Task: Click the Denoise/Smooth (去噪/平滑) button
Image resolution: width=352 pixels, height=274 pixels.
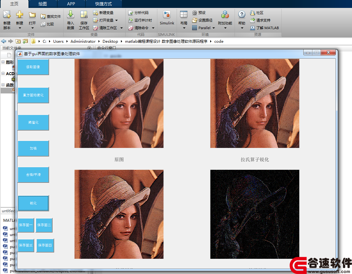Action: coord(33,175)
